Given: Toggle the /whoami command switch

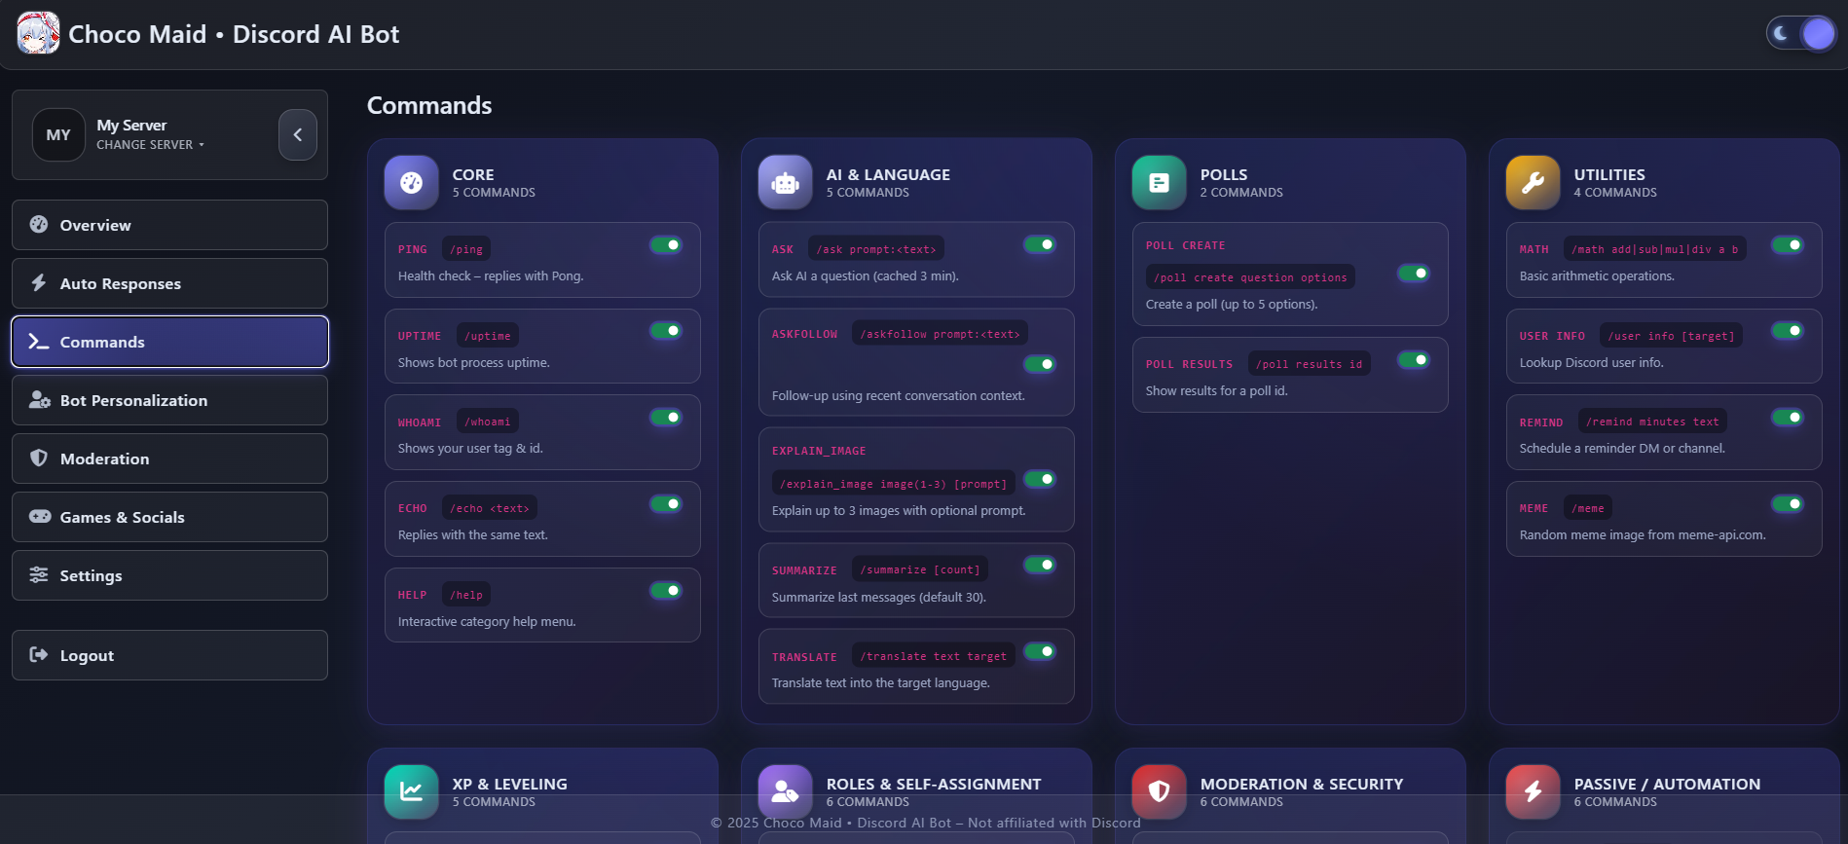Looking at the screenshot, I should pyautogui.click(x=666, y=418).
